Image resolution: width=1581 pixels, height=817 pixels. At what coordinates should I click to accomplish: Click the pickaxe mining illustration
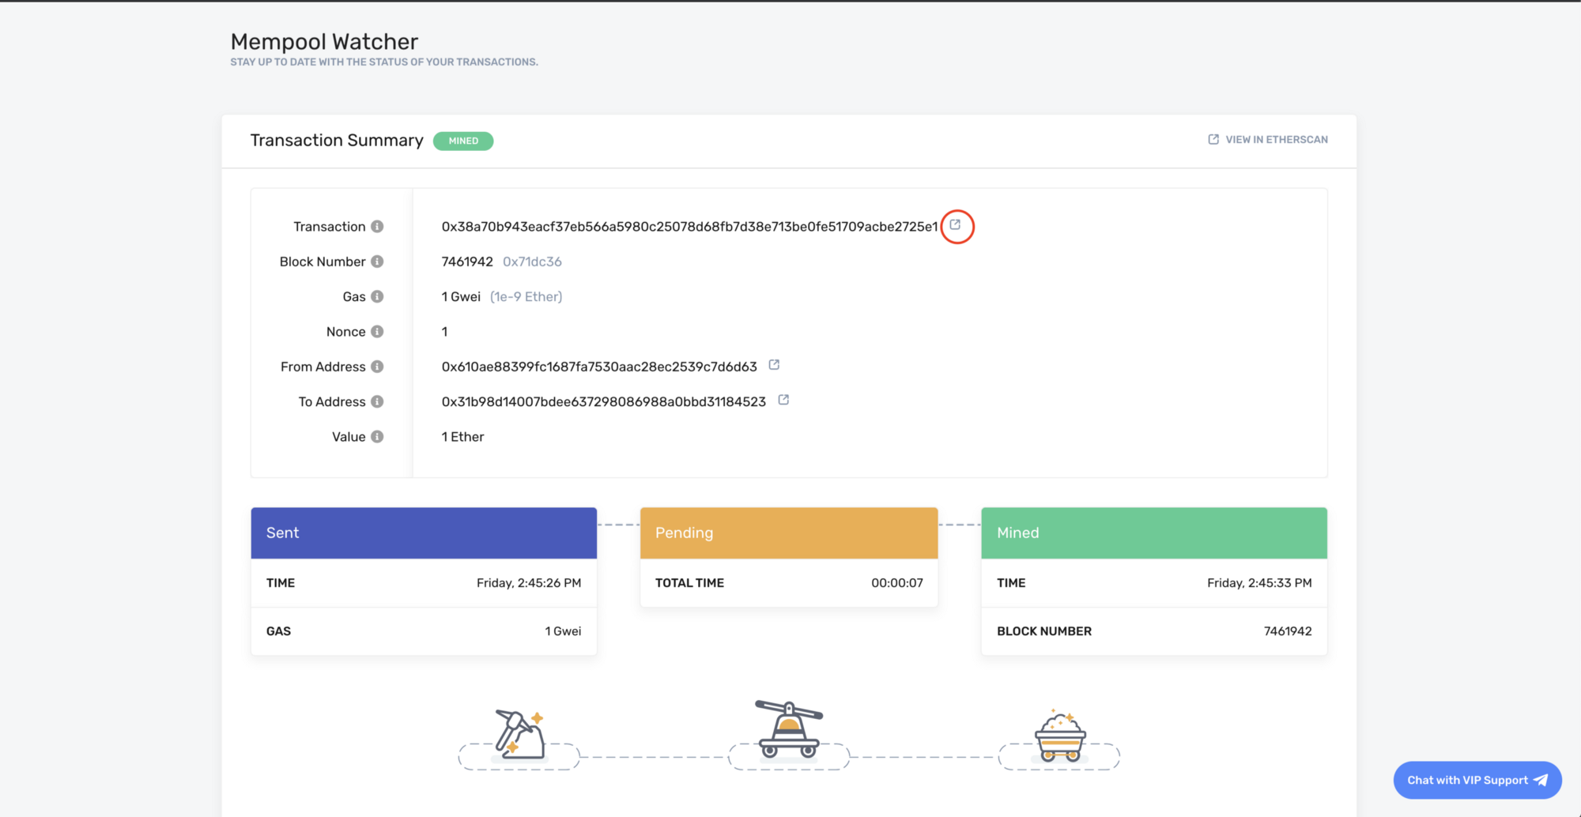(x=519, y=735)
